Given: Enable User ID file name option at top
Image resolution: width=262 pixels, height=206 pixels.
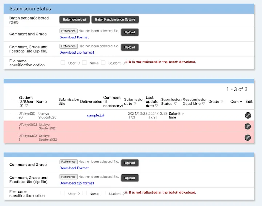Looking at the screenshot, I should click(x=63, y=62).
